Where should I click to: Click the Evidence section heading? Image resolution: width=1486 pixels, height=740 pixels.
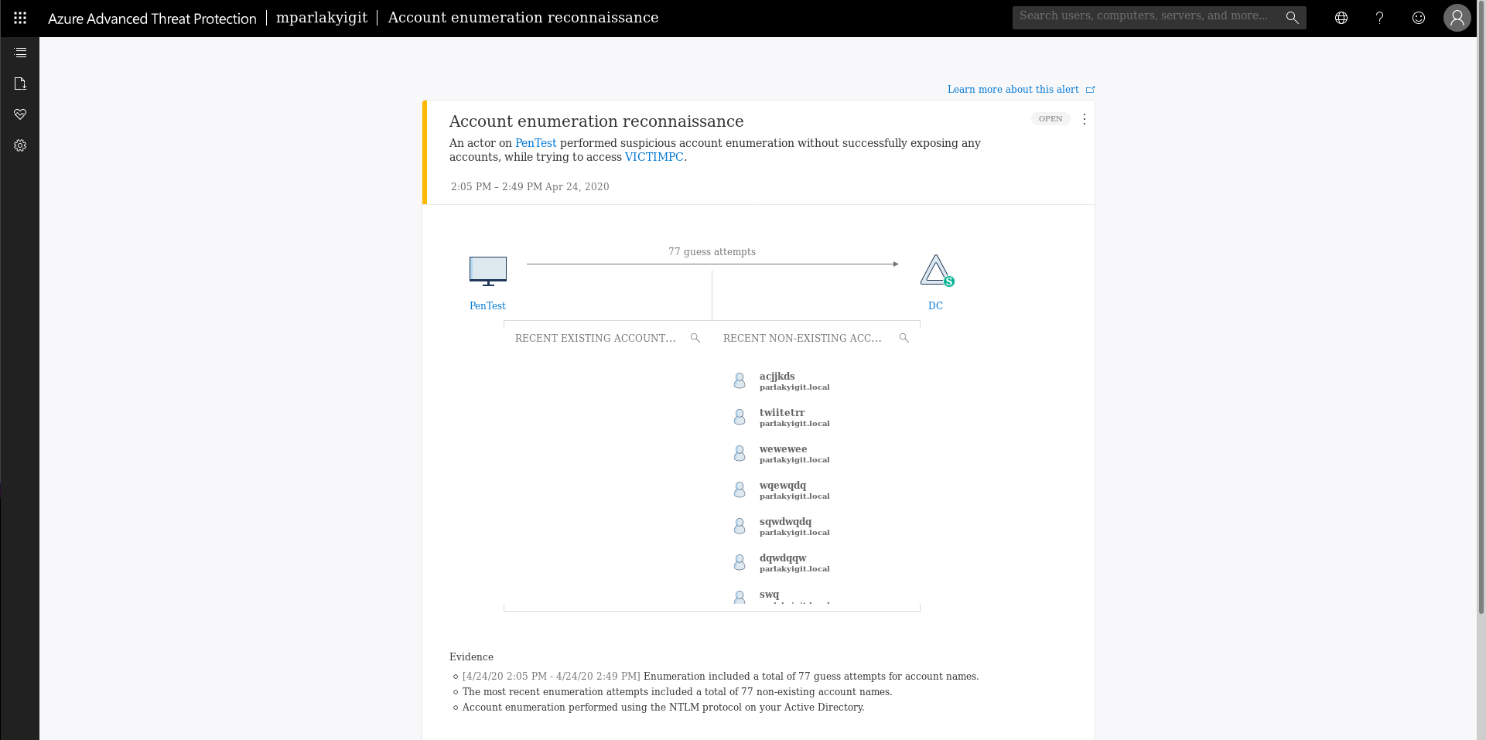point(471,657)
